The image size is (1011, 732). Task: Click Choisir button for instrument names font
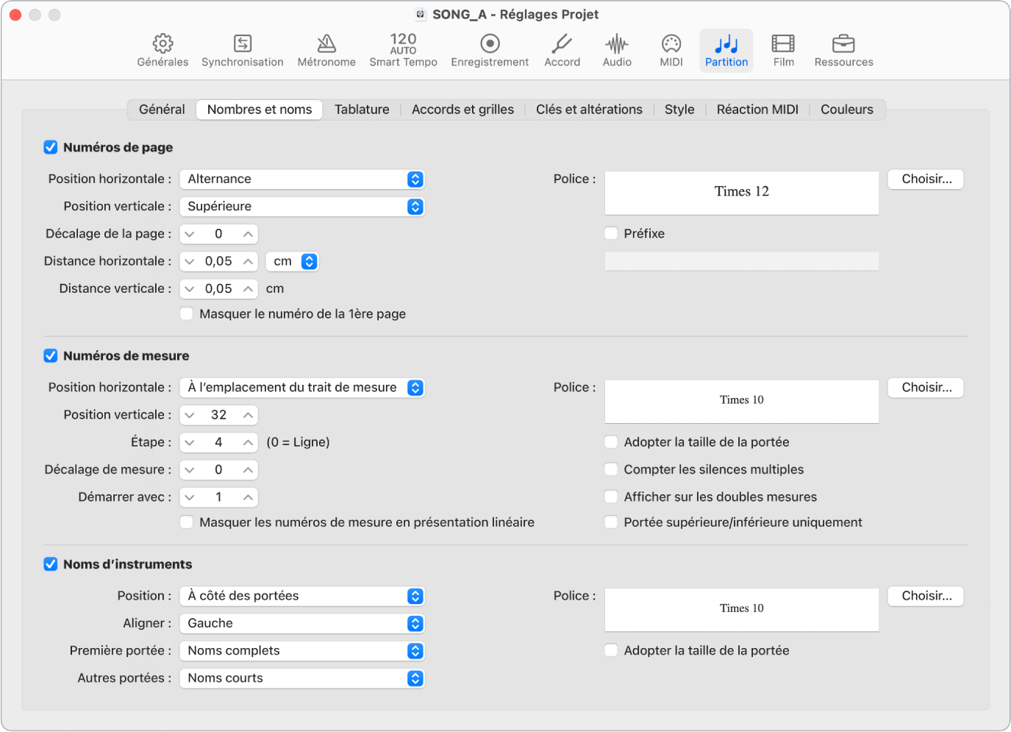click(926, 596)
